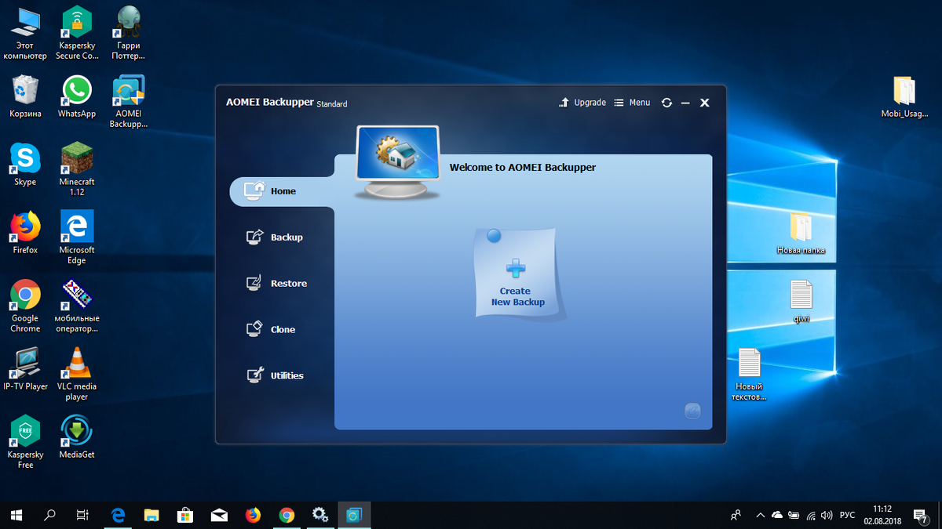Select the Skype desktop icon

coord(25,165)
